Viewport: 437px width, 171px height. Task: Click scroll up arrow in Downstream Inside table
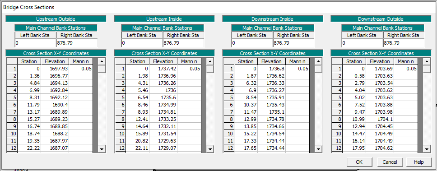tap(319, 61)
